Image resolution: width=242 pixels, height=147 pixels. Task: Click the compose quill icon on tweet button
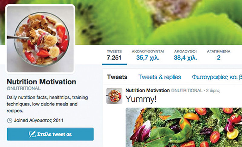(32, 134)
